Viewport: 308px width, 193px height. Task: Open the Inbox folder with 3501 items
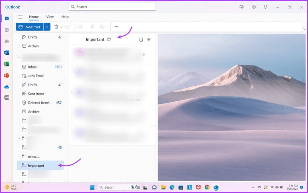point(40,67)
